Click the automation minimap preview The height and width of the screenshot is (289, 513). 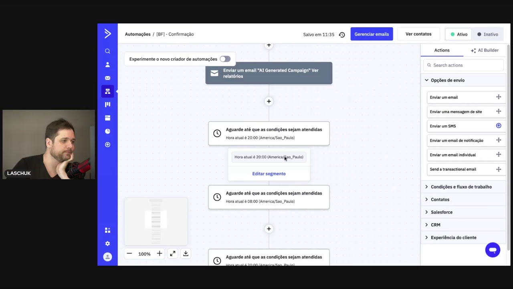pos(156,221)
